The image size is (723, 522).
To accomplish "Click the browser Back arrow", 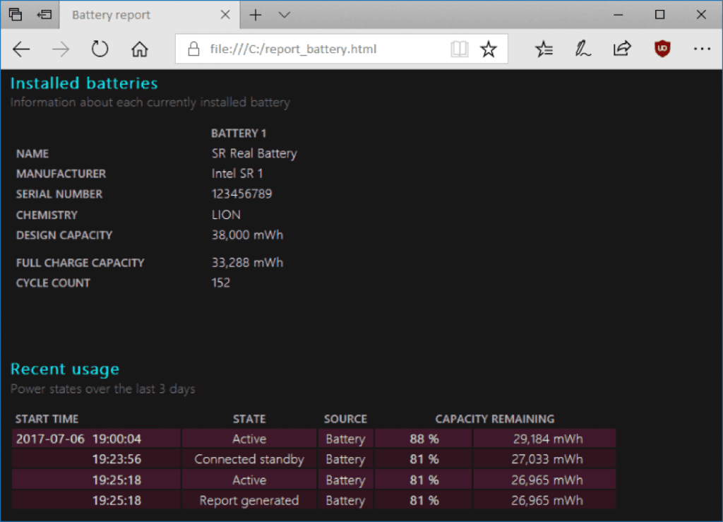I will [x=22, y=49].
